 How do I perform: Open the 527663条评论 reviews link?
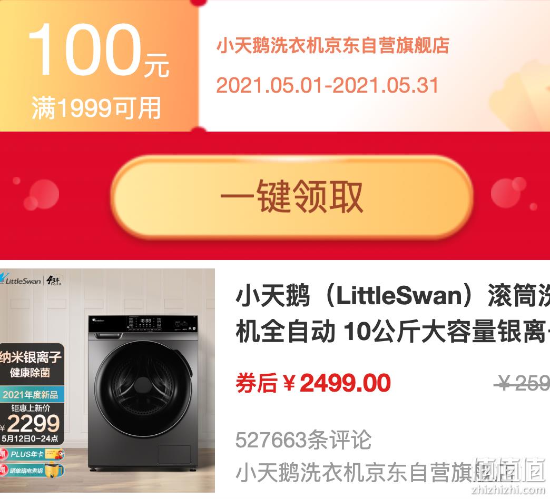tap(303, 440)
